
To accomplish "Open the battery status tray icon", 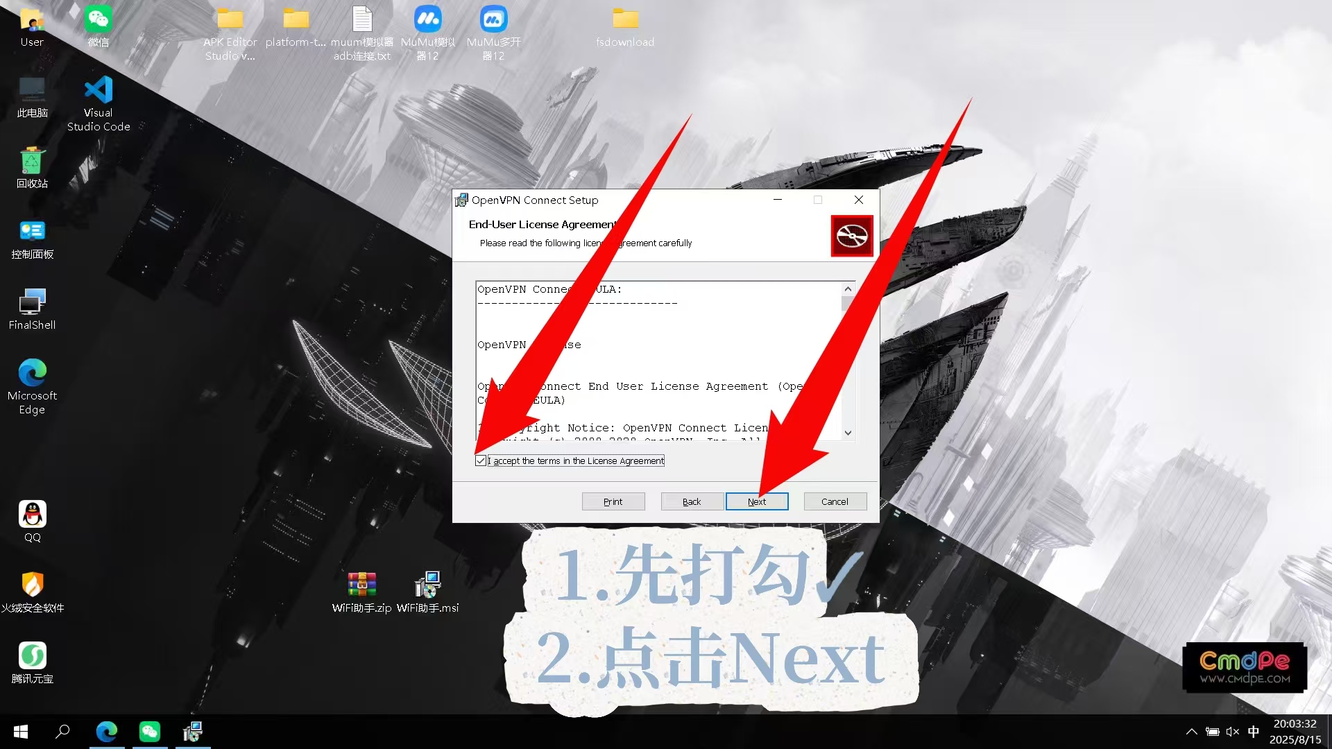I will click(x=1212, y=732).
